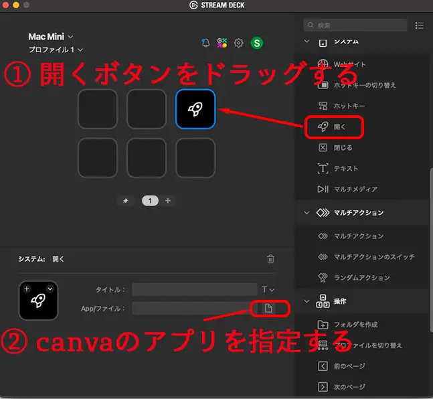Screen dimensions: 433x399
Task: Open the preferences gear icon
Action: 239,43
